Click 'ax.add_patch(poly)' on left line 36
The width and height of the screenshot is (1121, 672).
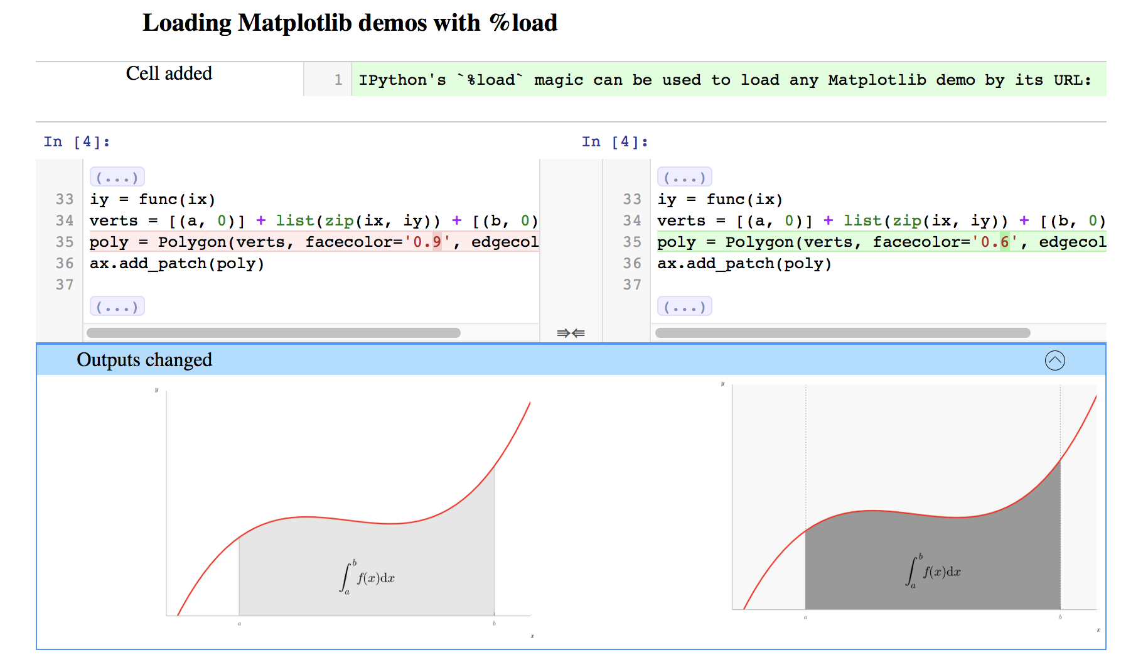(177, 263)
